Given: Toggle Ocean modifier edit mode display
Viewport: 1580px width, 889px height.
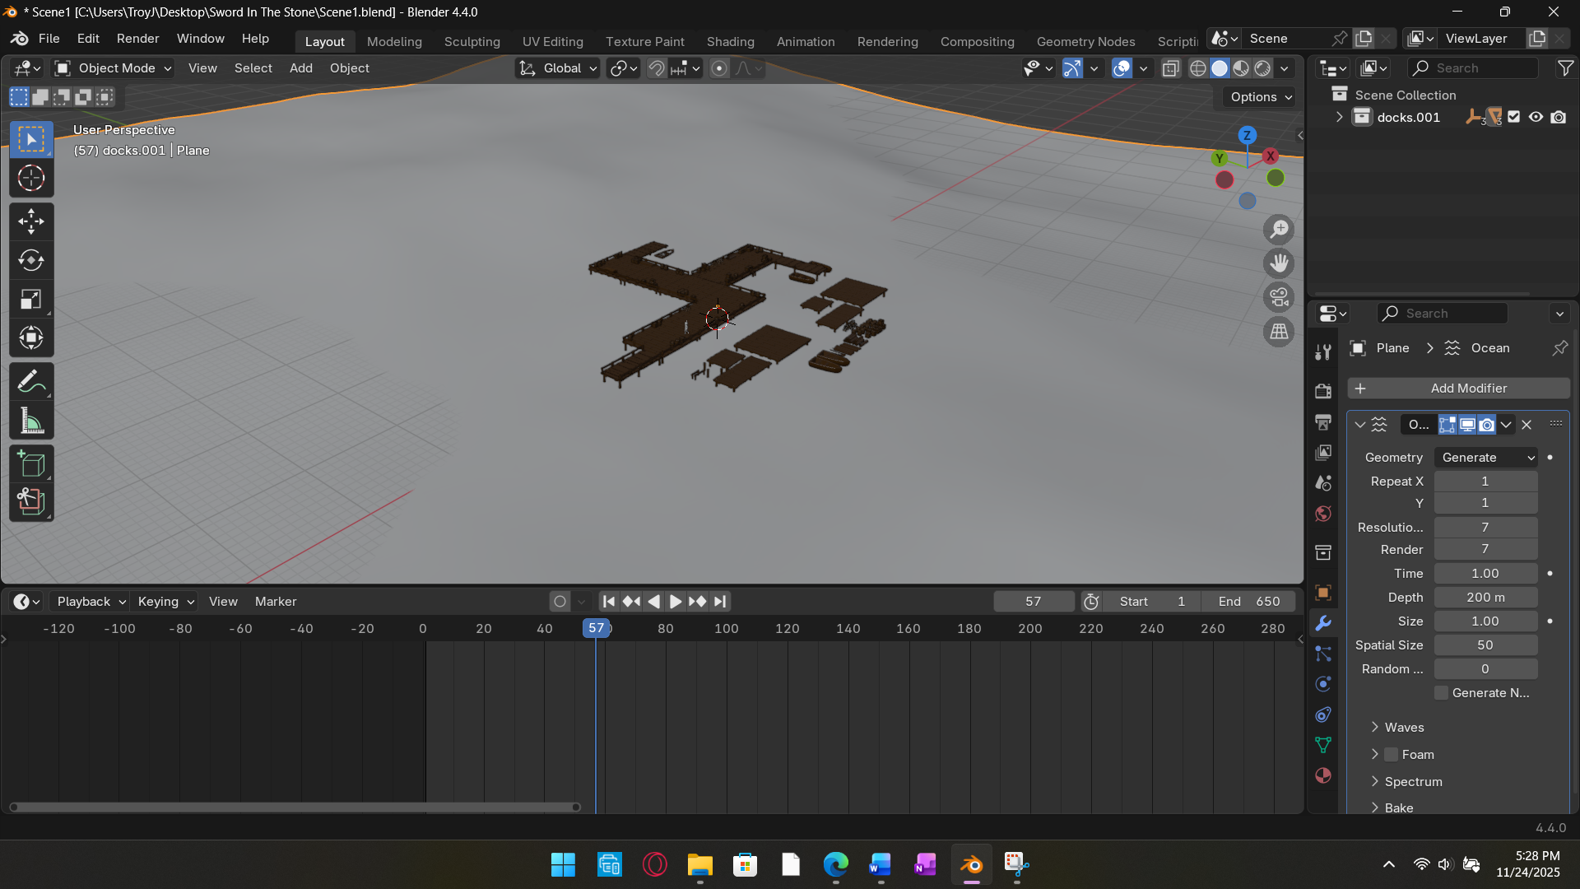Looking at the screenshot, I should (x=1448, y=425).
